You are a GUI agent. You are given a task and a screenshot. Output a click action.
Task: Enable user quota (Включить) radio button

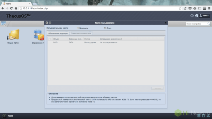pyautogui.click(x=78, y=28)
